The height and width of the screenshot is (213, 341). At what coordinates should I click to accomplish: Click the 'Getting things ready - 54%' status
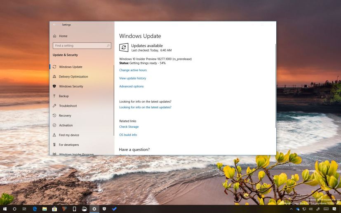148,63
